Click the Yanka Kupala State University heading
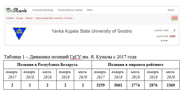This screenshot has height=94, width=183. 92,31
